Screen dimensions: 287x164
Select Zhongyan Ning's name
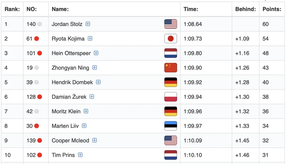coord(71,68)
